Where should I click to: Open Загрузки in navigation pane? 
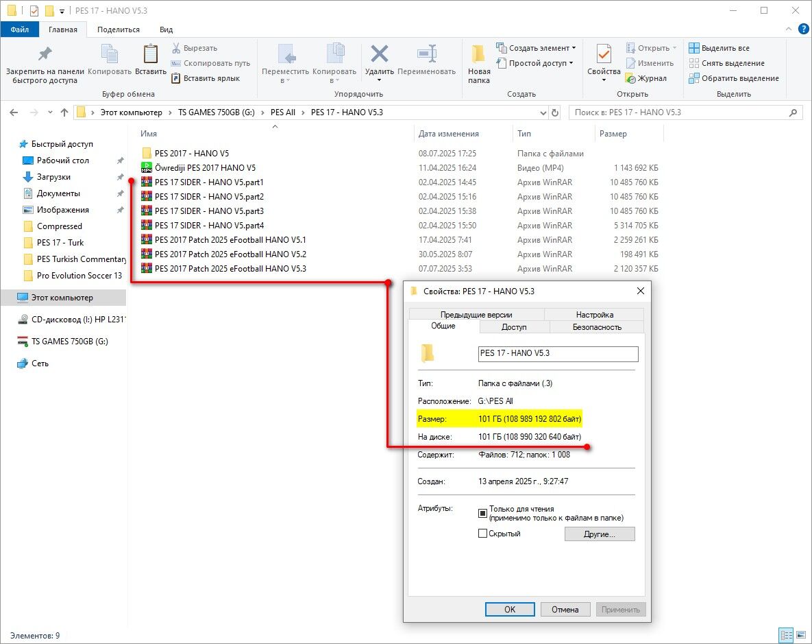53,178
